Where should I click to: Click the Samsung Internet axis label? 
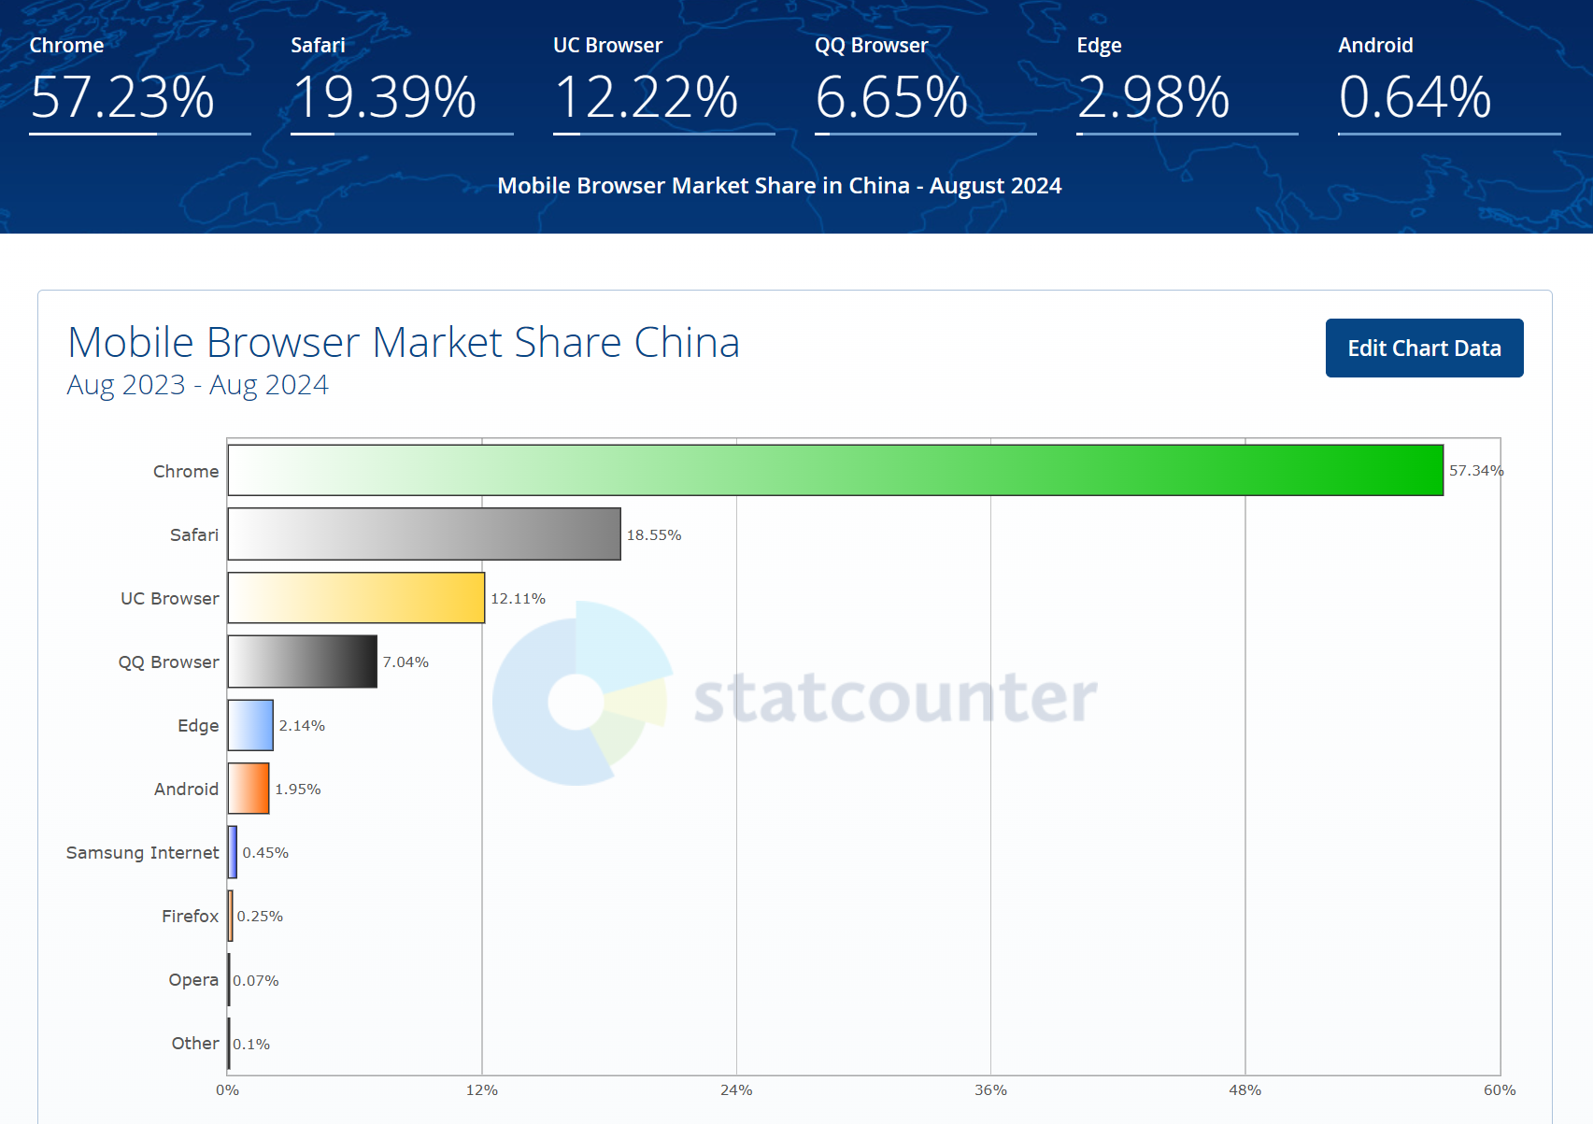click(x=142, y=853)
